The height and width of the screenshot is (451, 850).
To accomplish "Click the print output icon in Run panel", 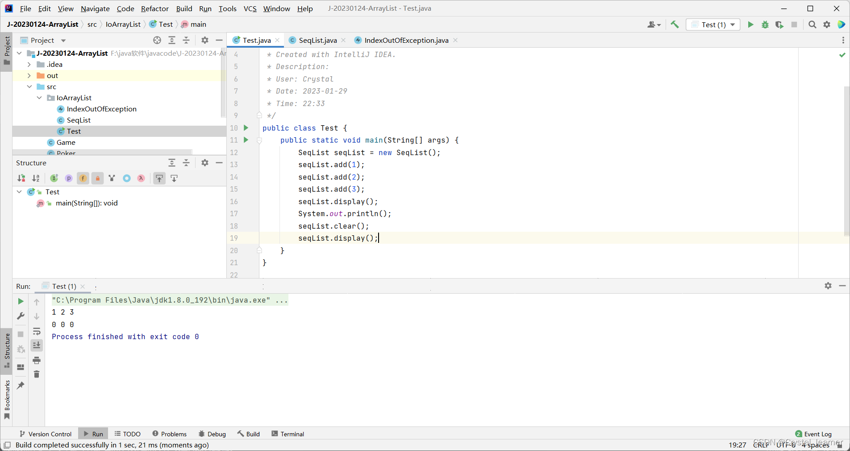I will 37,360.
